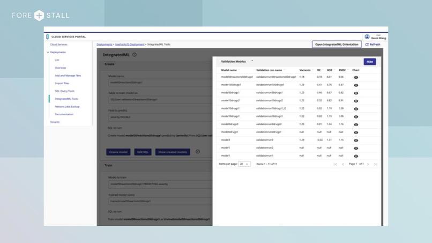
Task: View chart for validationrun10drugs2 row
Action: [356, 101]
